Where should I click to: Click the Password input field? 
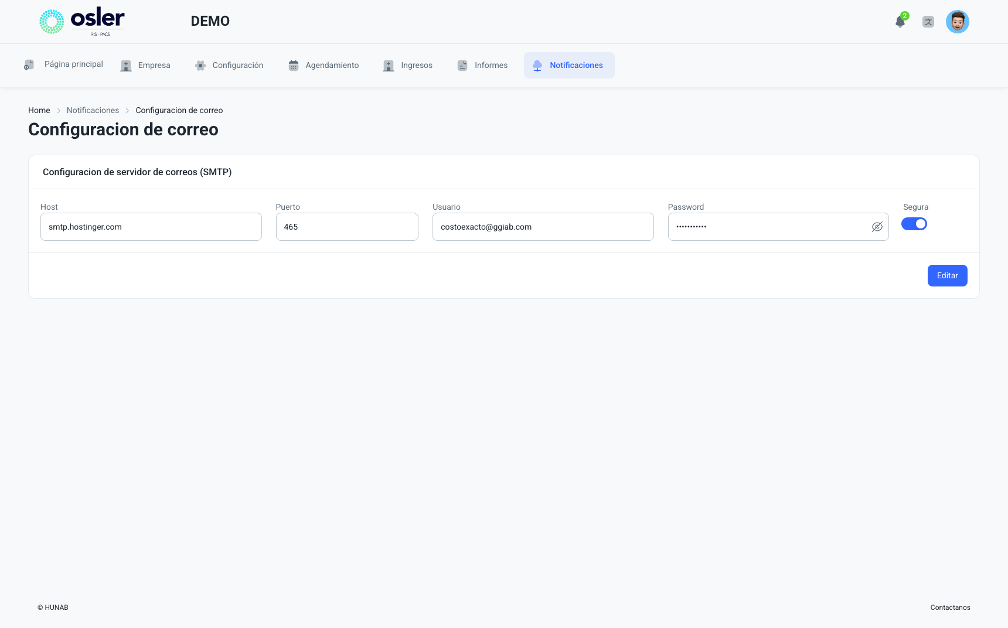click(778, 227)
